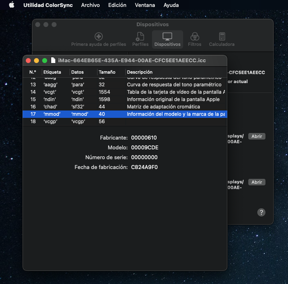Click the icc window title filename
Screen dimensions: 288x284
(x=132, y=60)
